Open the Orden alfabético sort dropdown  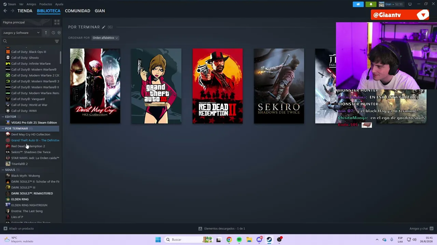[x=105, y=38]
